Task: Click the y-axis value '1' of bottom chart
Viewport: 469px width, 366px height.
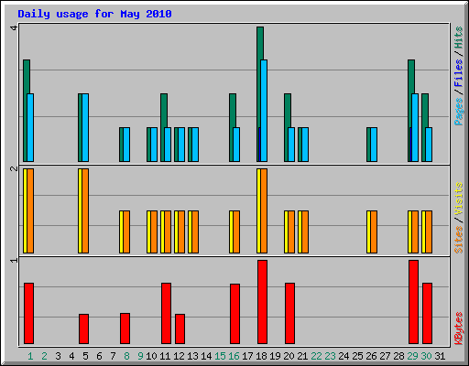Action: point(14,260)
